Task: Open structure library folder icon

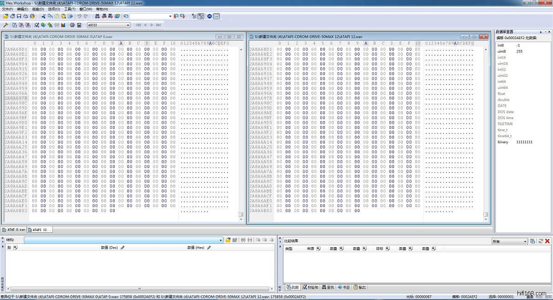Action: [228, 240]
